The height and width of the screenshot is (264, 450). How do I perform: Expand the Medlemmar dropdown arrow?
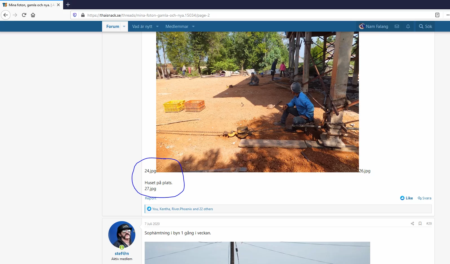click(x=193, y=27)
